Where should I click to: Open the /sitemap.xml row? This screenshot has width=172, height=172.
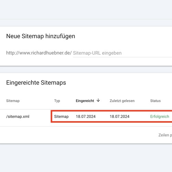(x=86, y=117)
